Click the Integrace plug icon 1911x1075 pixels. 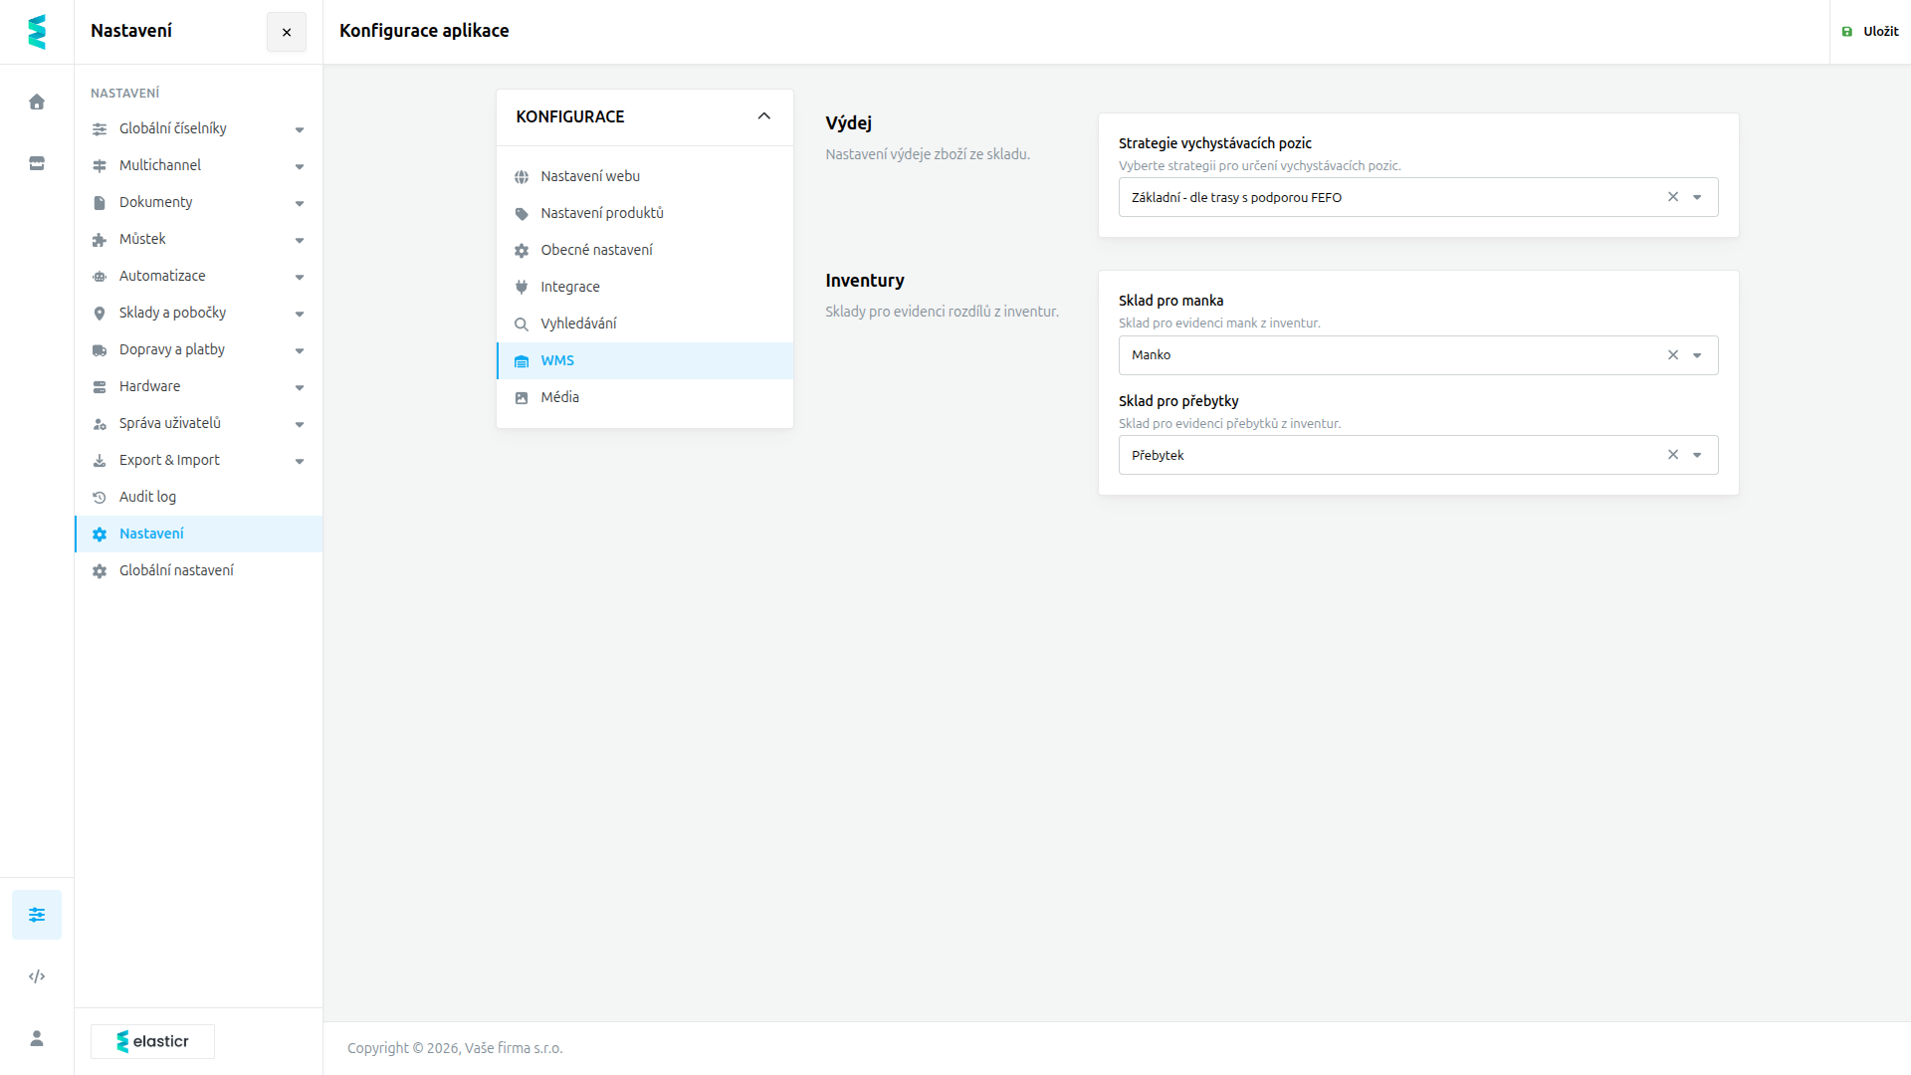click(522, 288)
